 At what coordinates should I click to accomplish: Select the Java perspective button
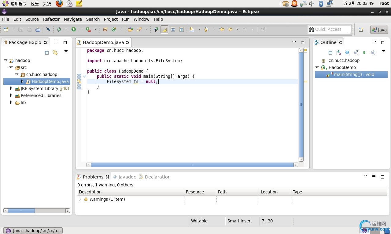click(x=379, y=30)
